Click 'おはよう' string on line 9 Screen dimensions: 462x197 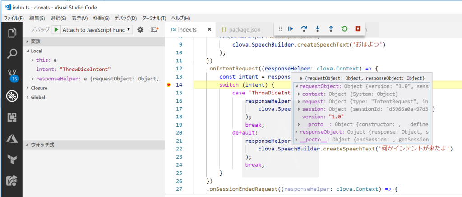[368, 45]
